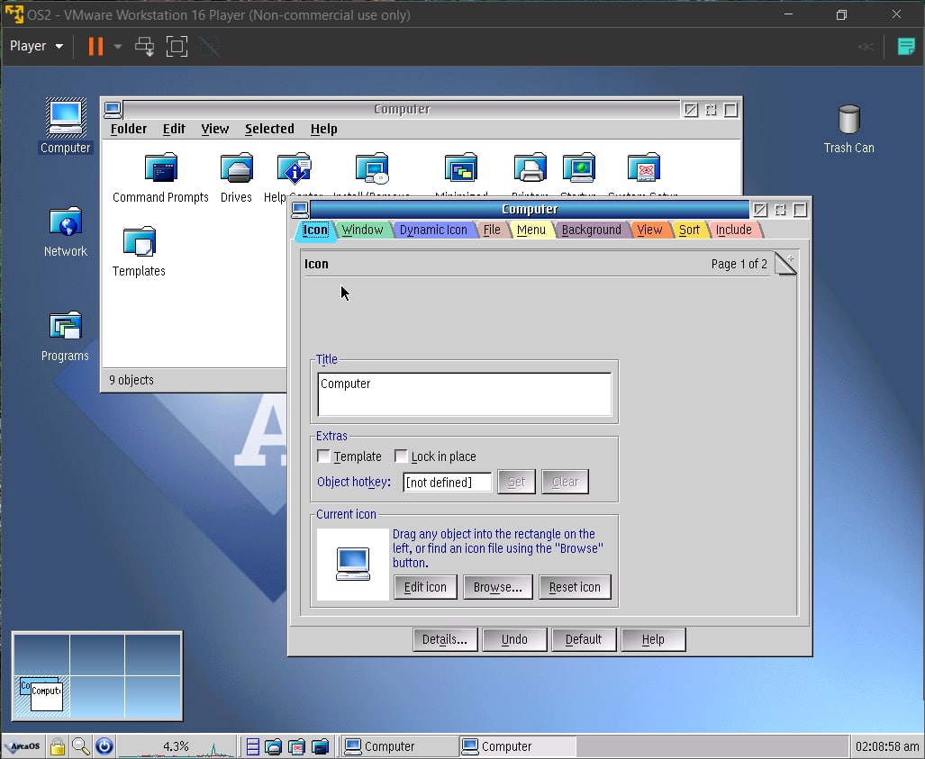The height and width of the screenshot is (759, 925).
Task: Click the command prompt tray icon in taskbar
Action: coord(320,747)
